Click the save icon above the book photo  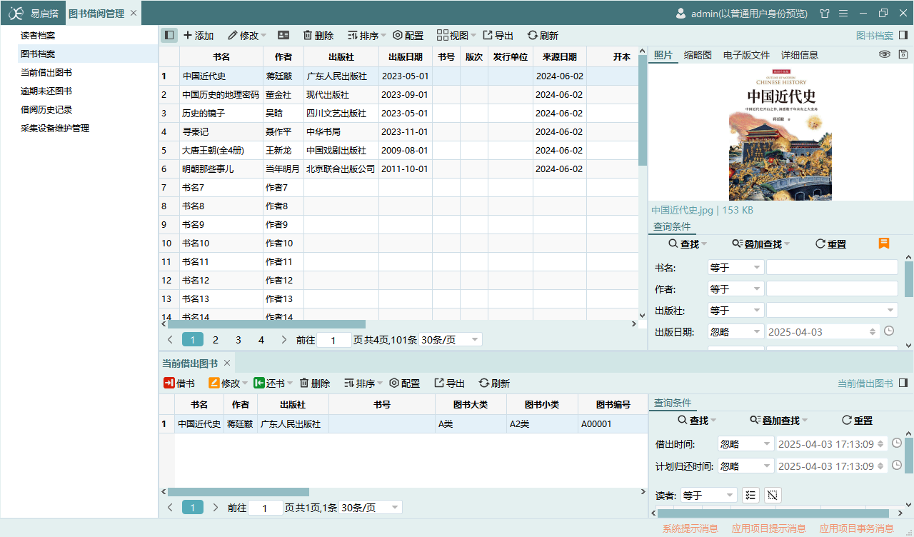point(903,54)
